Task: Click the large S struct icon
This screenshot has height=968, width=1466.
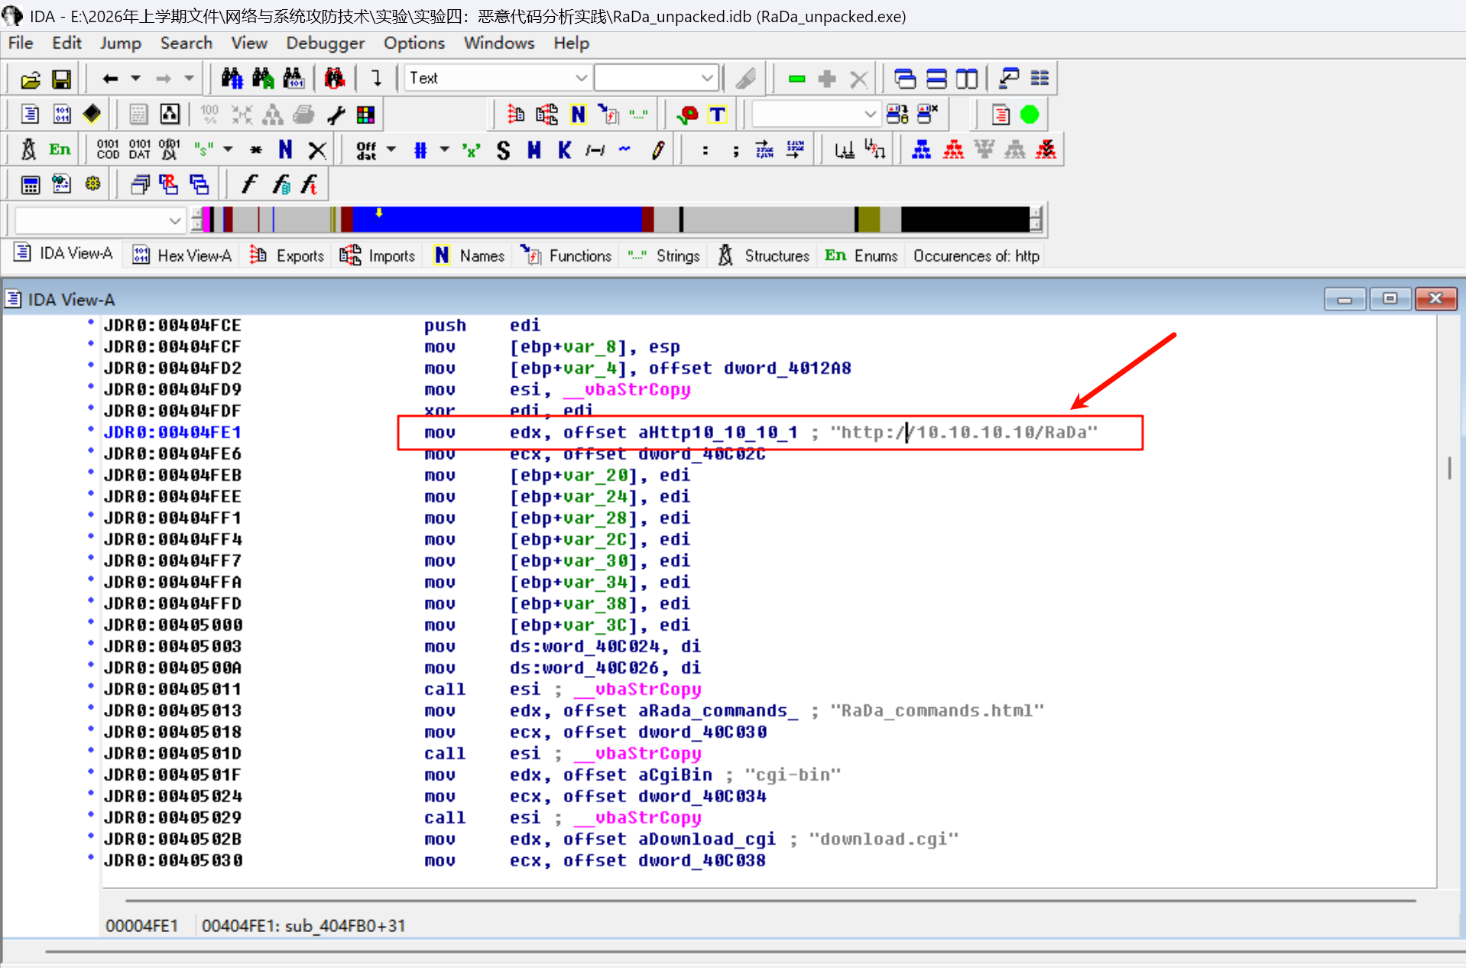Action: pyautogui.click(x=503, y=149)
